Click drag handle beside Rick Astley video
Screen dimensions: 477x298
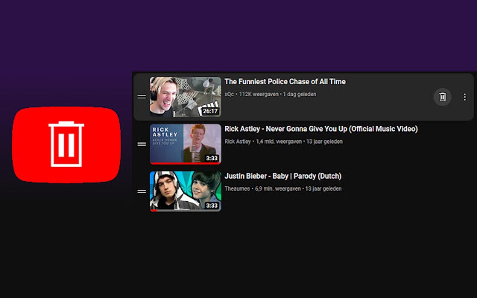coord(142,144)
